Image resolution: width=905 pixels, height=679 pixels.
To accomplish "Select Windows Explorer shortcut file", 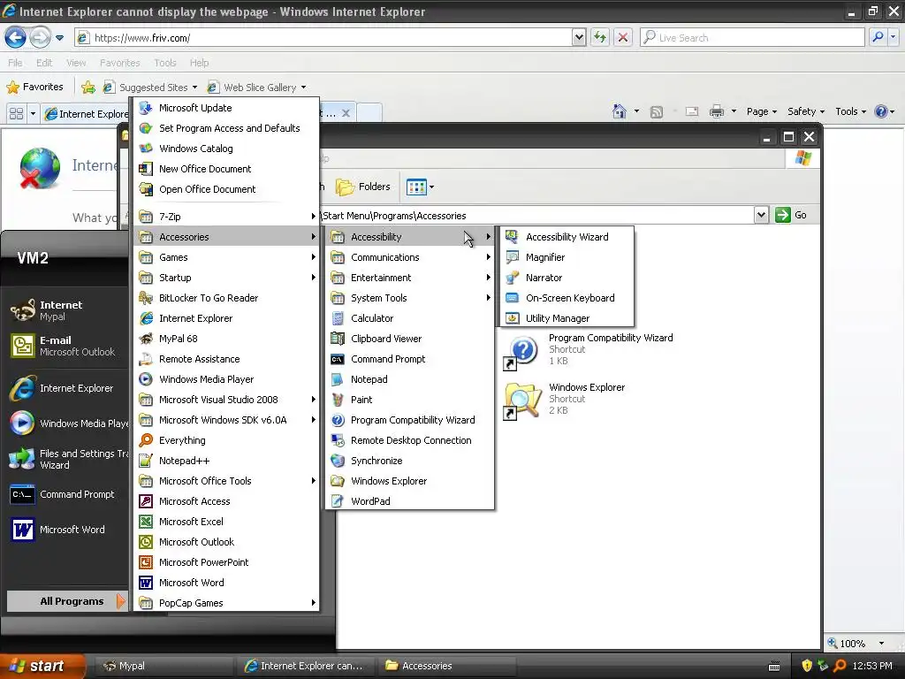I will tap(565, 399).
